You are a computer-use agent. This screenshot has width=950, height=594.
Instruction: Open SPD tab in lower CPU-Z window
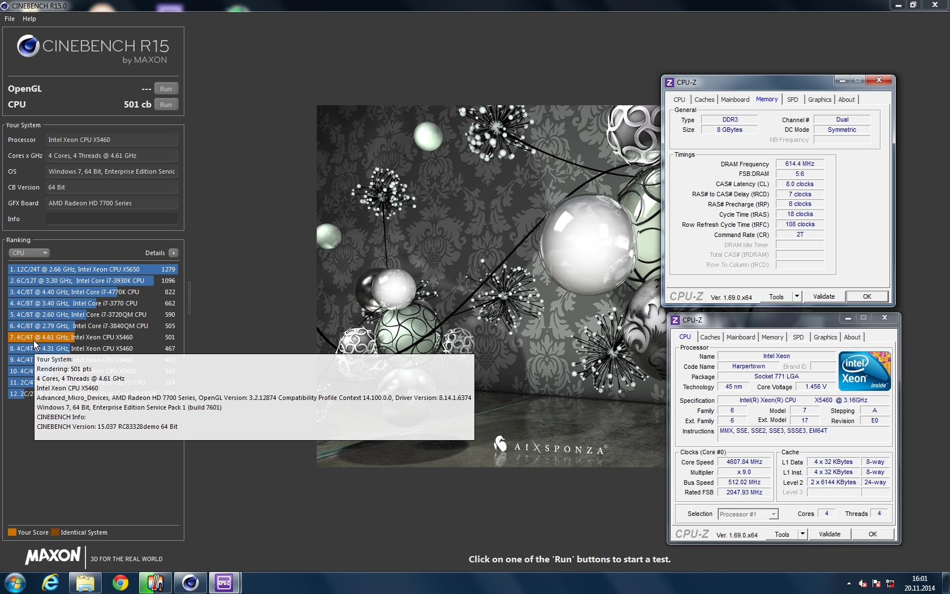click(798, 337)
